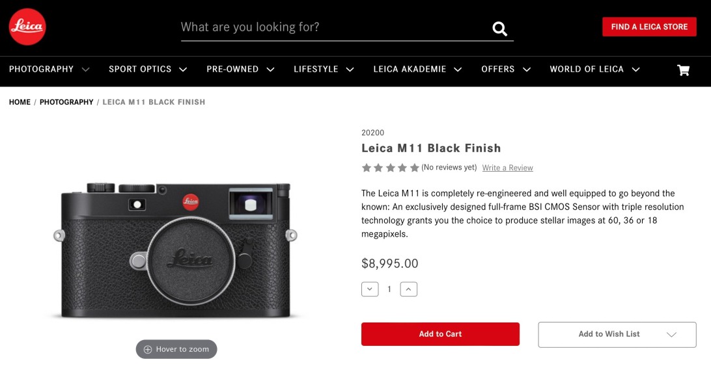Click the search magnifier icon
The height and width of the screenshot is (368, 711).
click(x=499, y=28)
